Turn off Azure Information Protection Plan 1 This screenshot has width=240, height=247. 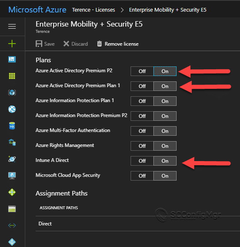coord(142,101)
